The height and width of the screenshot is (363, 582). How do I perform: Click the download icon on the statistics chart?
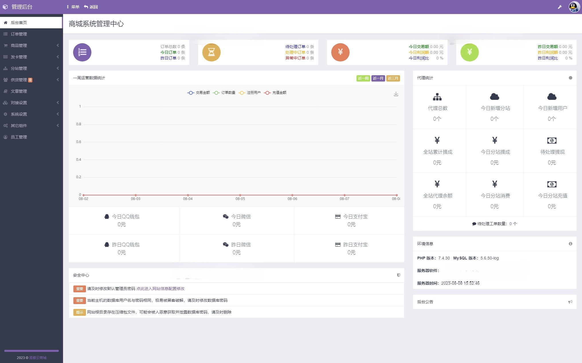396,94
